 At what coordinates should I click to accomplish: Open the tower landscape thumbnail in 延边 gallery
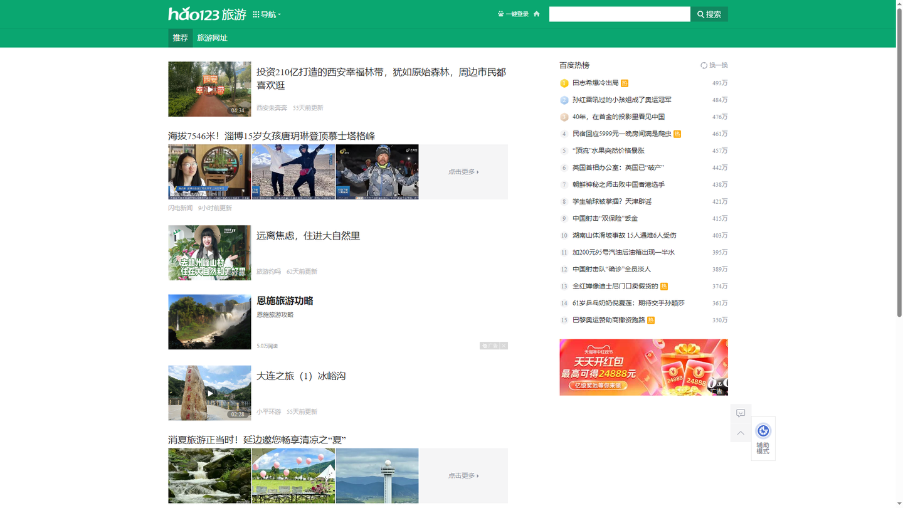tap(377, 475)
